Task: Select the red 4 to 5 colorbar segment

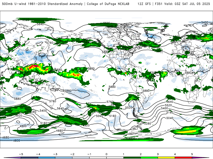Action: (183, 158)
